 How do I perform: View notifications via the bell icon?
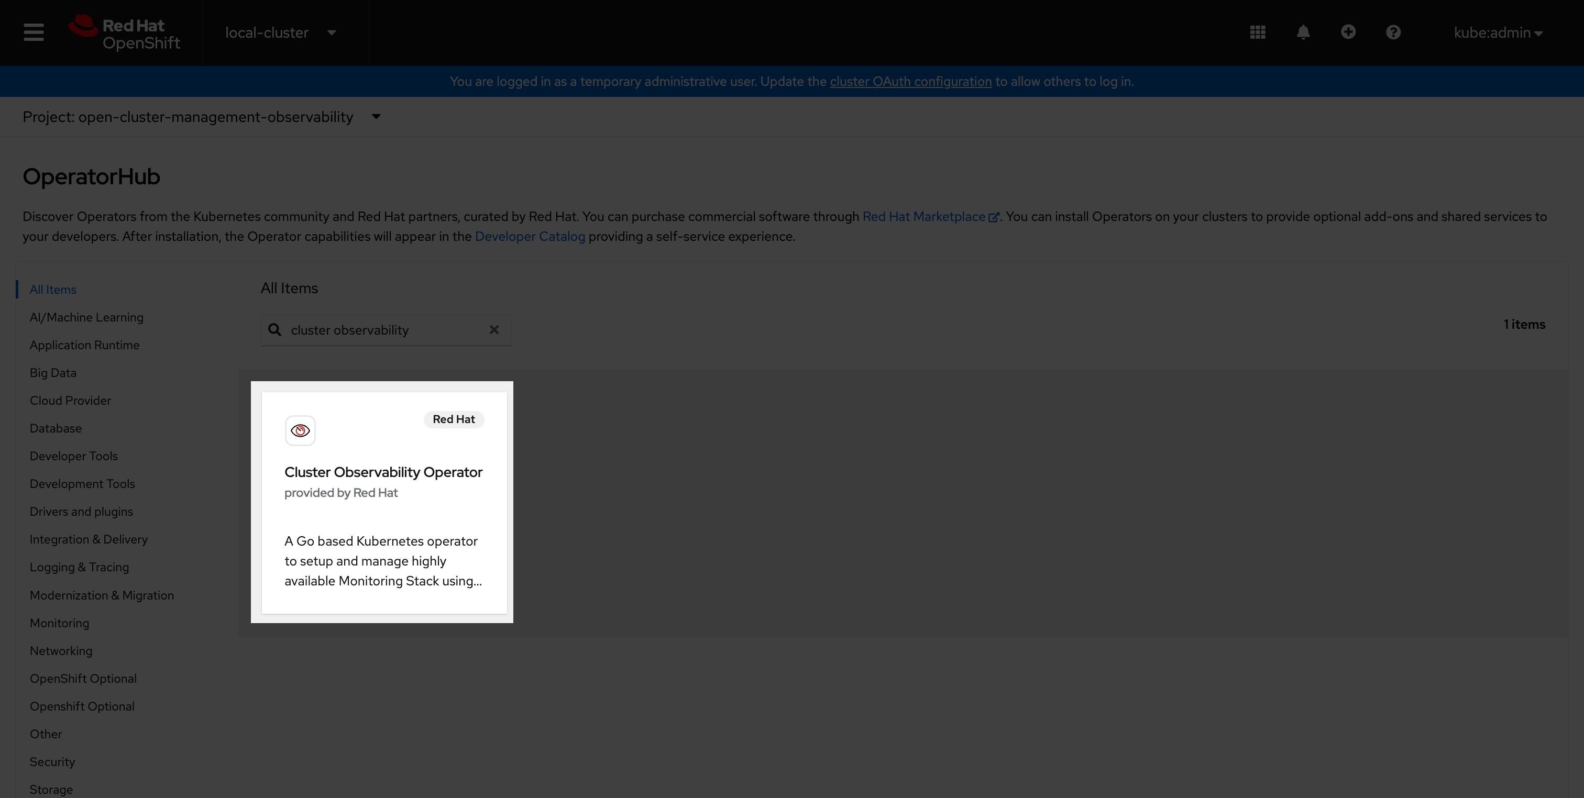point(1303,32)
